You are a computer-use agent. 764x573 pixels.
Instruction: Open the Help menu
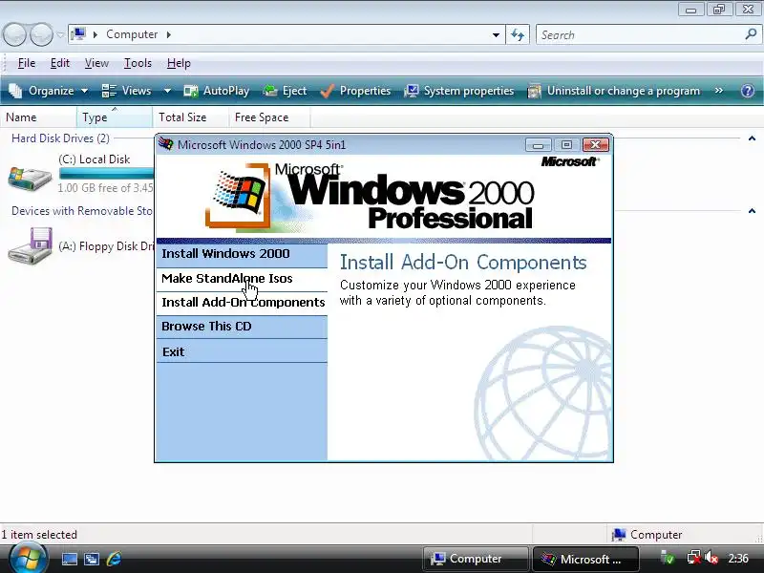pos(179,63)
